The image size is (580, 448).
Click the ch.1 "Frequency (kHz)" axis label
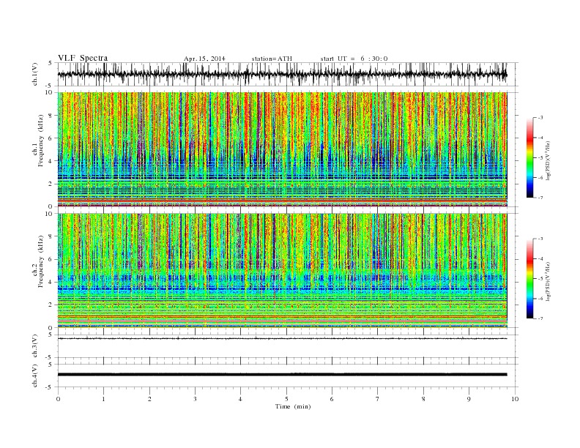[41, 141]
